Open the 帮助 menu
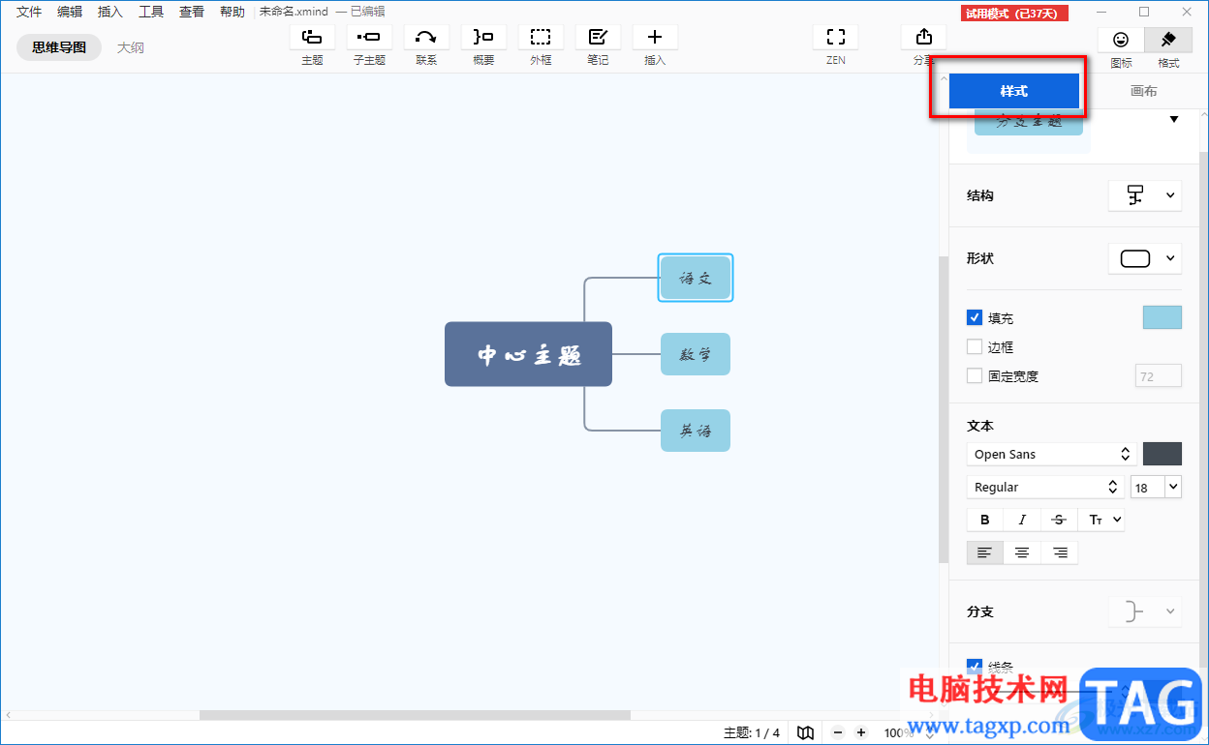This screenshot has height=745, width=1209. tap(232, 12)
